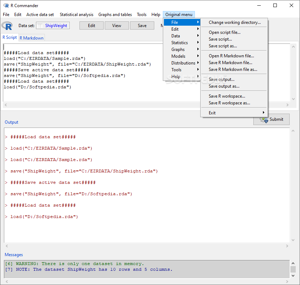The width and height of the screenshot is (300, 285).
Task: Open the top-level Tools menu
Action: 141,15
